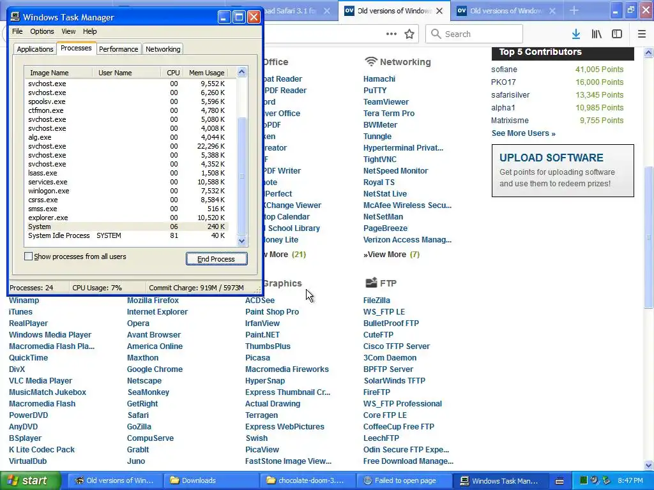Select the winlogon.exe process row
This screenshot has width=654, height=490.
pyautogui.click(x=126, y=191)
